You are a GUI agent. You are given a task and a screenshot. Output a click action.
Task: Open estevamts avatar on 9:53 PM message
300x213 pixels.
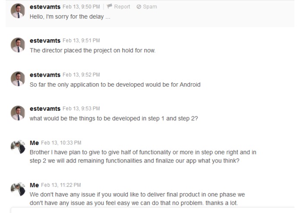point(18,113)
